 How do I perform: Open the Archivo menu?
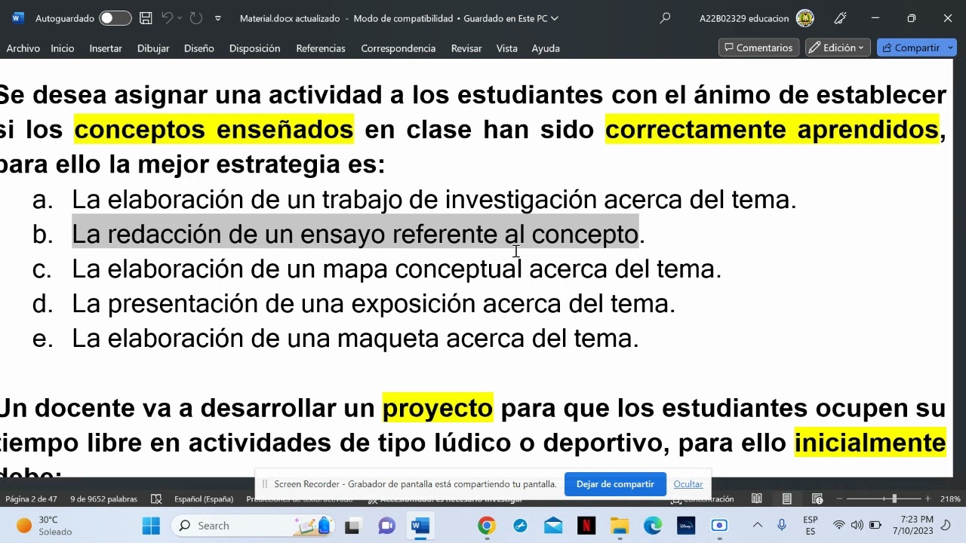pos(23,48)
